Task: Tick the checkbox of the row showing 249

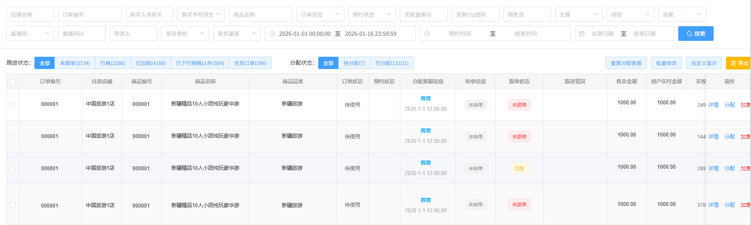Action: coord(13,105)
